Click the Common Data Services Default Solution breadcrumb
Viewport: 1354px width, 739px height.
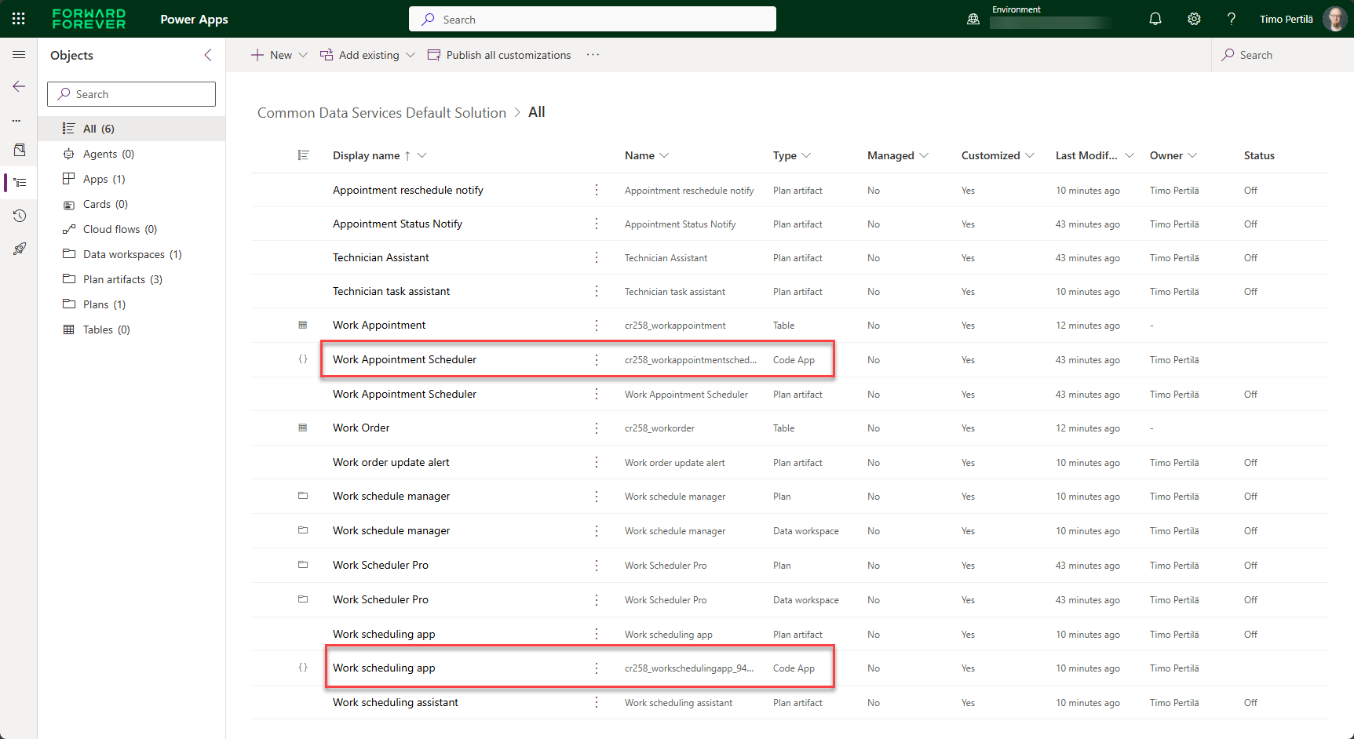pyautogui.click(x=381, y=113)
